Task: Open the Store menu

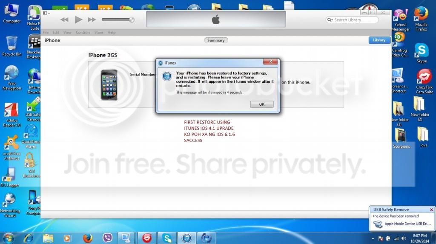Action: point(98,33)
